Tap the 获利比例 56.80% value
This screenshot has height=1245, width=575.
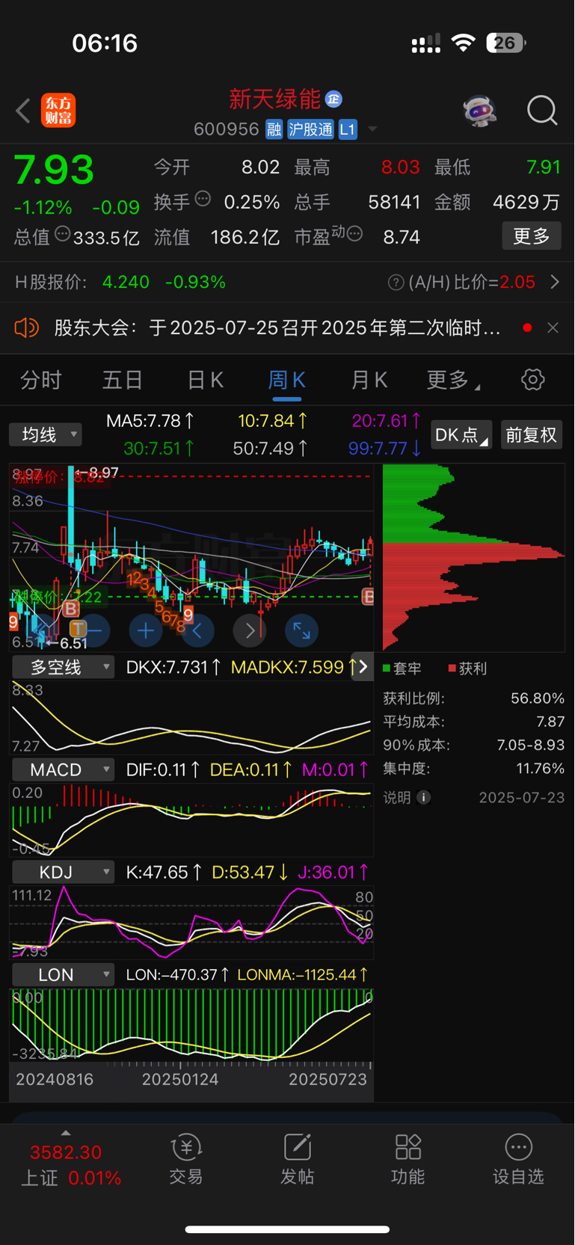[538, 698]
